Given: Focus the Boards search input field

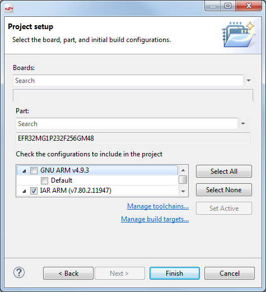Looking at the screenshot, I should pyautogui.click(x=128, y=81).
